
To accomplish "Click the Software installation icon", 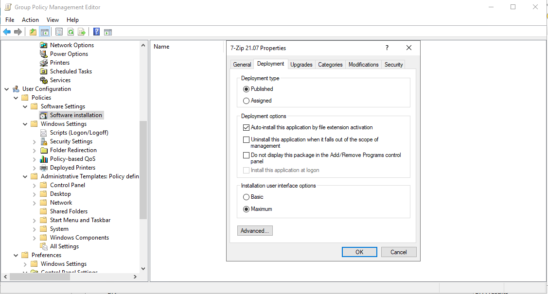I will point(44,115).
